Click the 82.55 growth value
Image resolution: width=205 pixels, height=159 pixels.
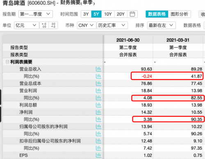pos(196,98)
